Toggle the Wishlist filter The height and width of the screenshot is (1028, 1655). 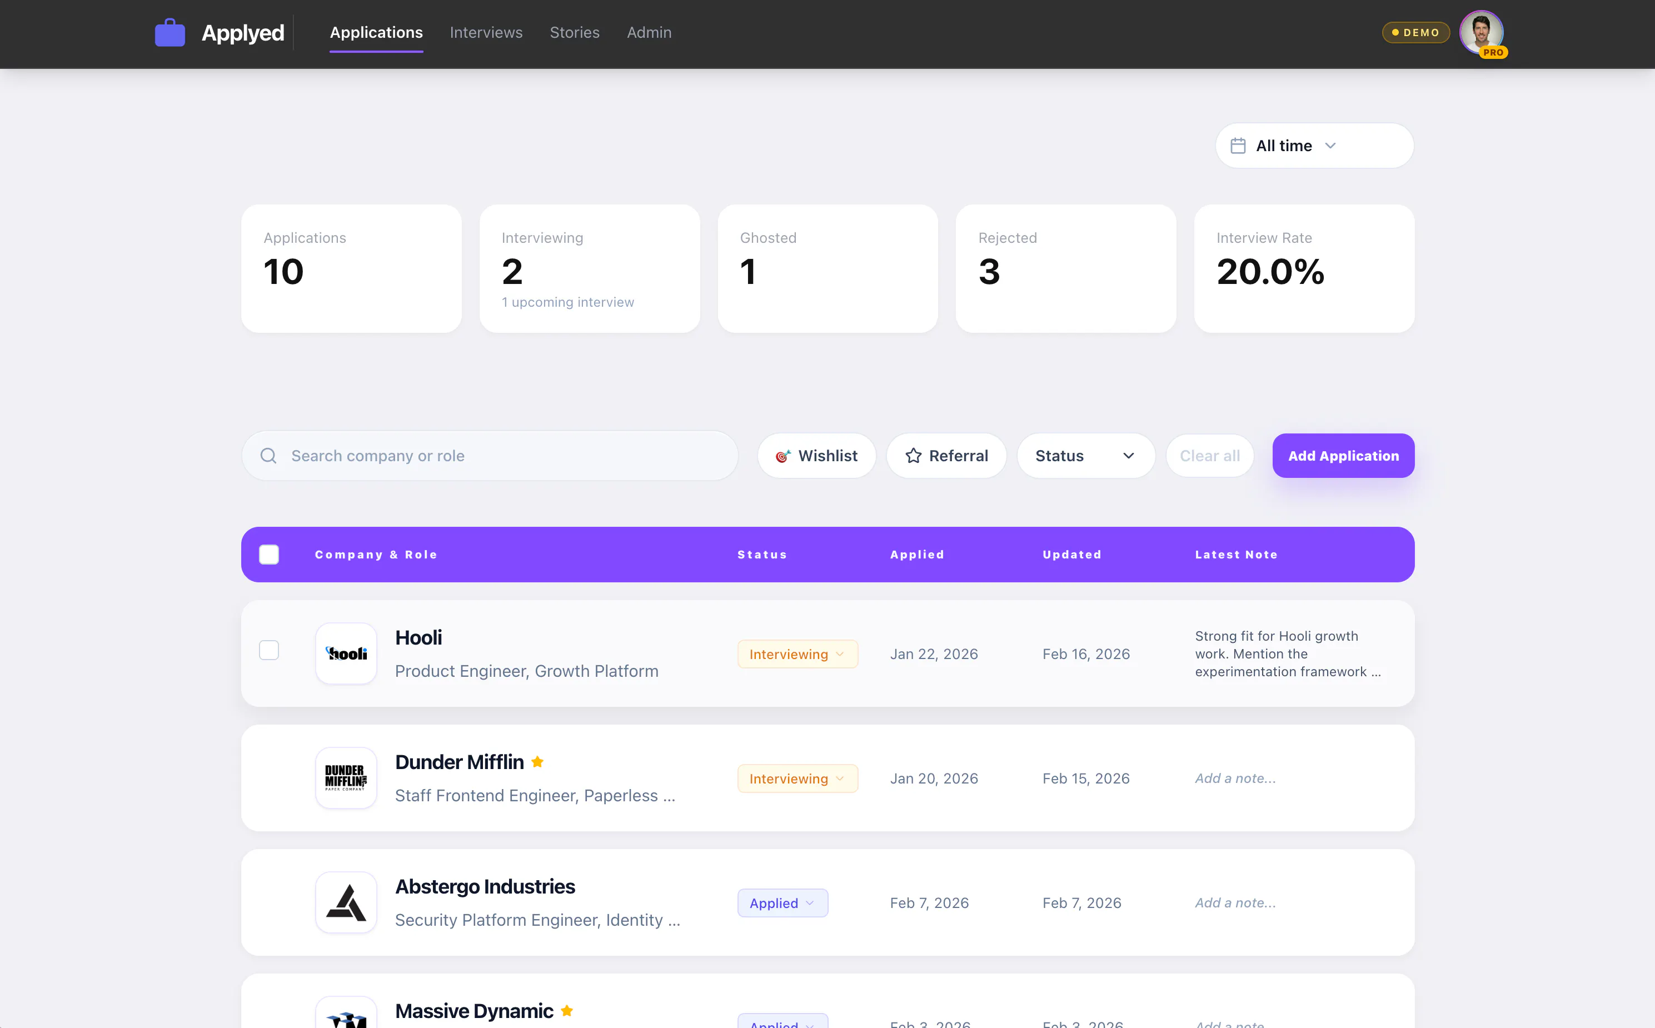[x=816, y=456]
